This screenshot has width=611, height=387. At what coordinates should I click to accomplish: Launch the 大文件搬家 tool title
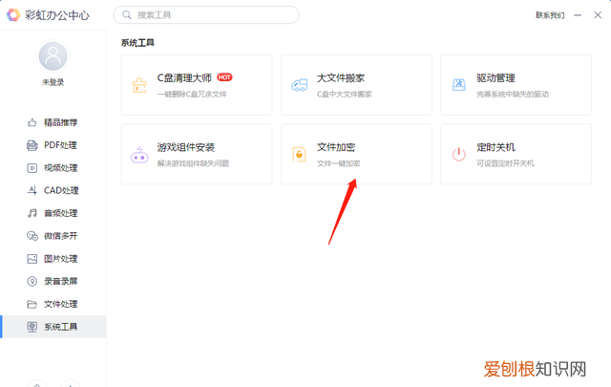pos(341,78)
